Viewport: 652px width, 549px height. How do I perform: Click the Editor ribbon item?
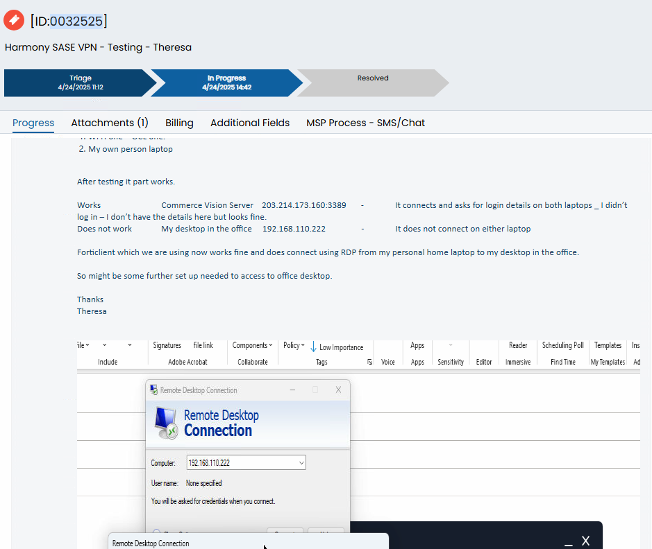[483, 362]
